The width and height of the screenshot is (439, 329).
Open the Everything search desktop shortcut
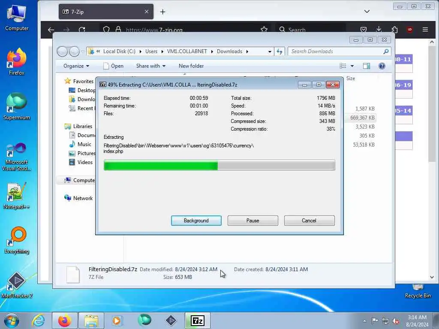tap(17, 240)
